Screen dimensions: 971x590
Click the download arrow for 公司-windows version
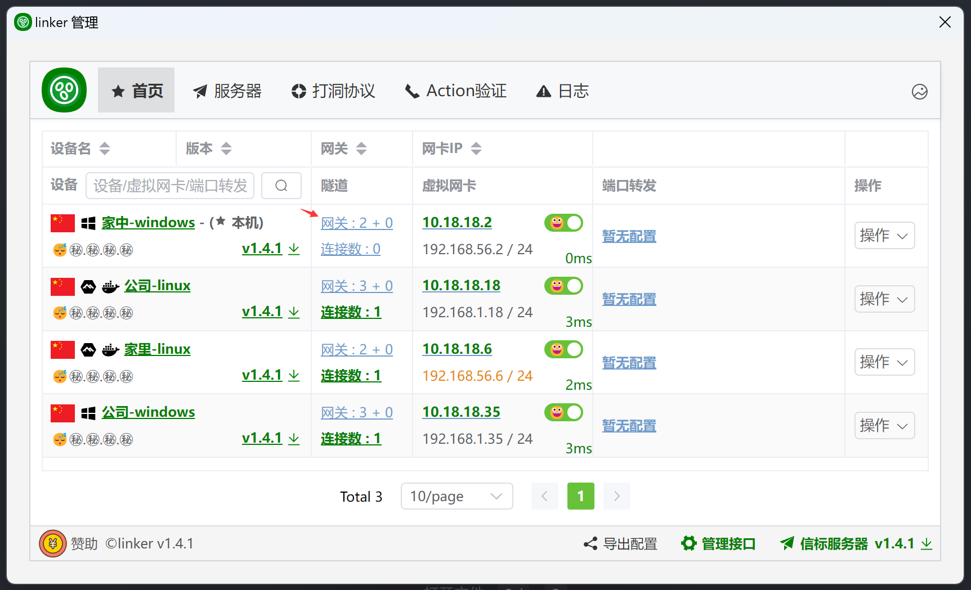click(294, 438)
